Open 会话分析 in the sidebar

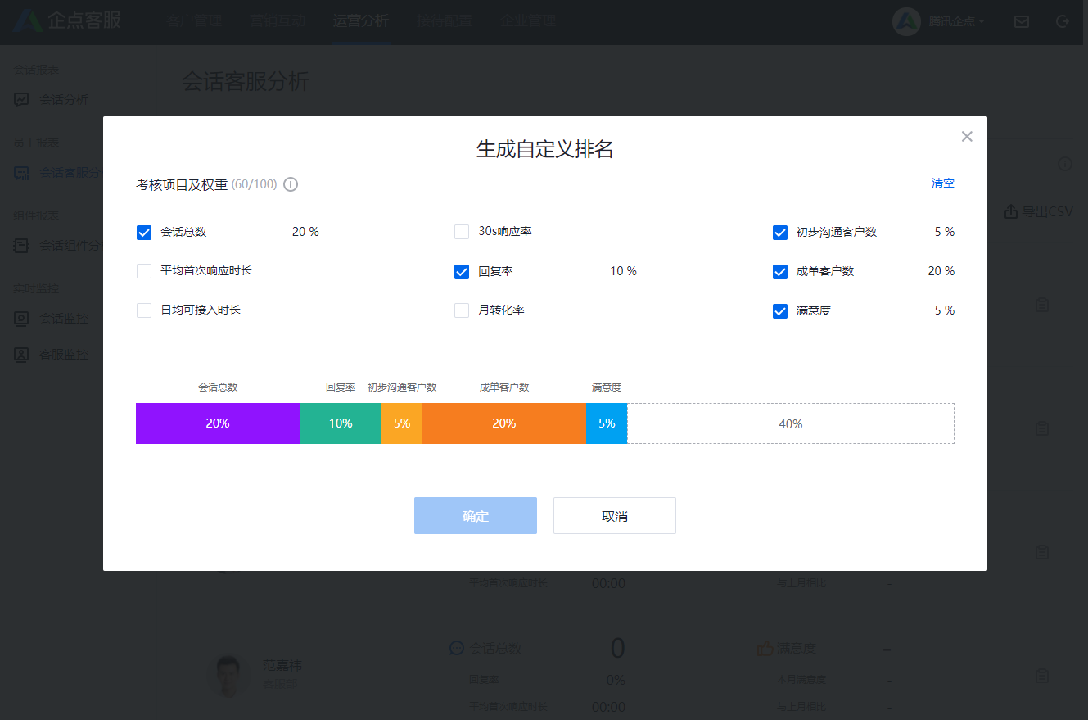pyautogui.click(x=61, y=99)
